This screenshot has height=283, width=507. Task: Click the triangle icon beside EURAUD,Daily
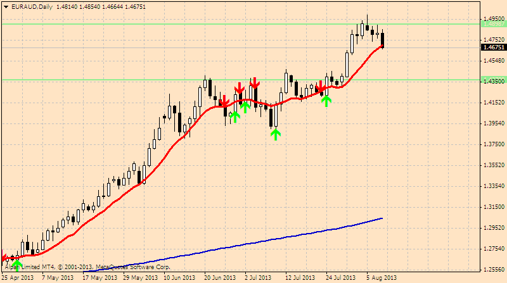pyautogui.click(x=6, y=7)
